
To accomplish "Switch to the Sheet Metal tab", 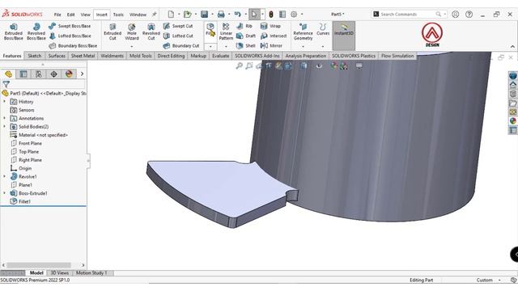I will coord(83,56).
